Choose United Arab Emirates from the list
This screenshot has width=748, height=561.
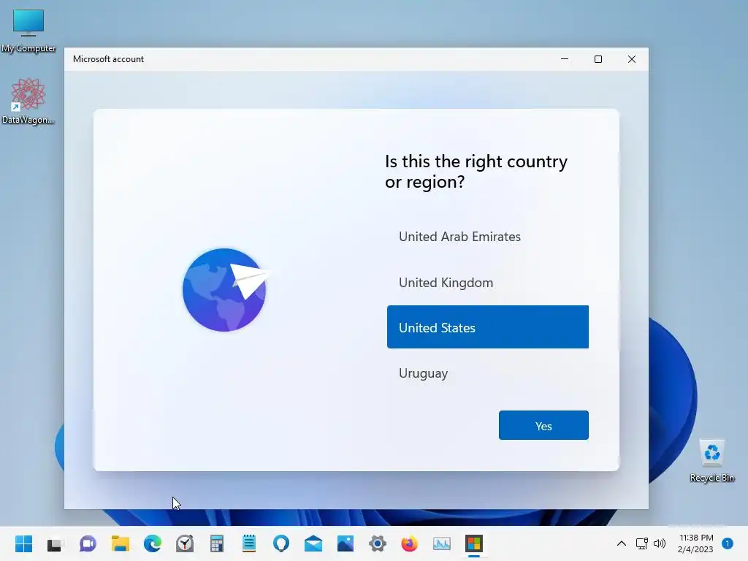pyautogui.click(x=487, y=237)
